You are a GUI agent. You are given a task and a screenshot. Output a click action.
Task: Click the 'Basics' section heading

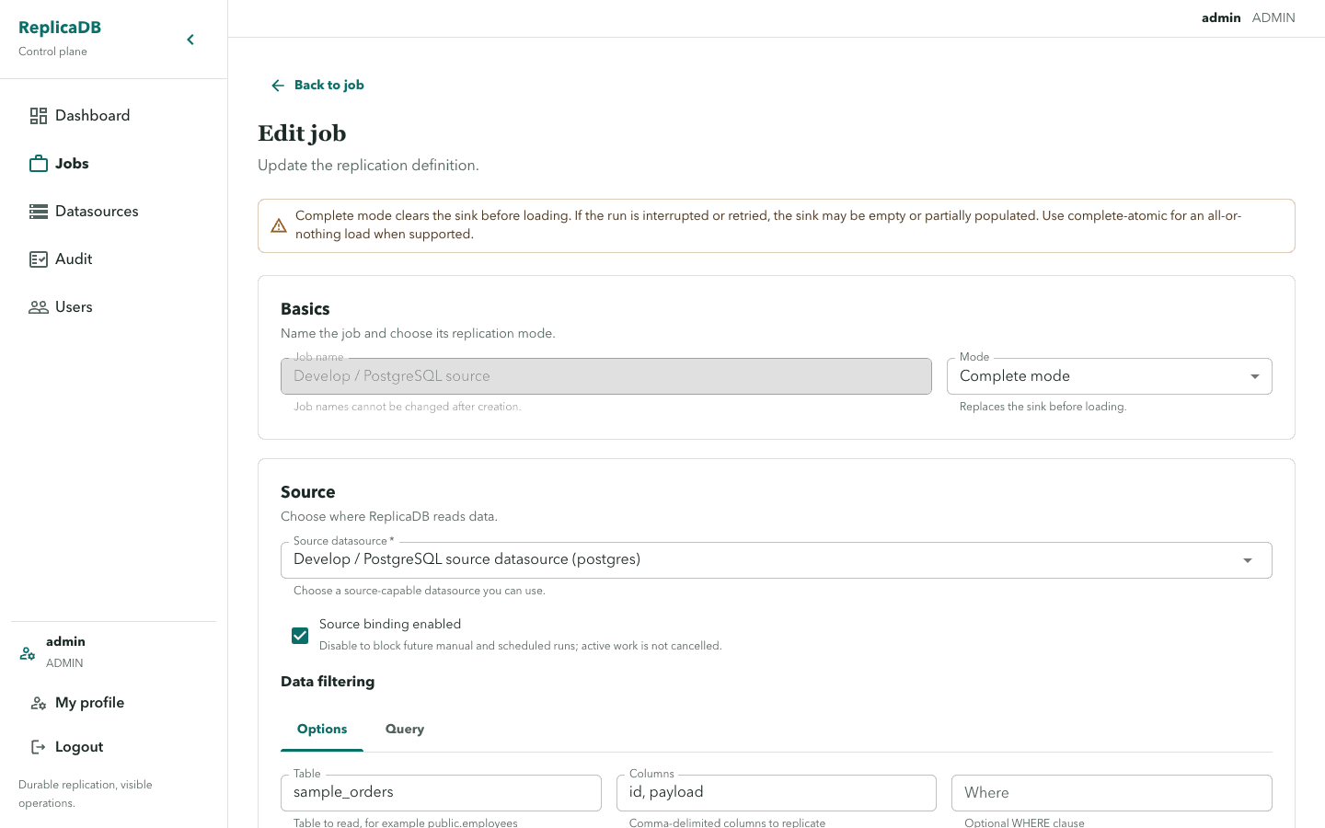click(x=305, y=309)
